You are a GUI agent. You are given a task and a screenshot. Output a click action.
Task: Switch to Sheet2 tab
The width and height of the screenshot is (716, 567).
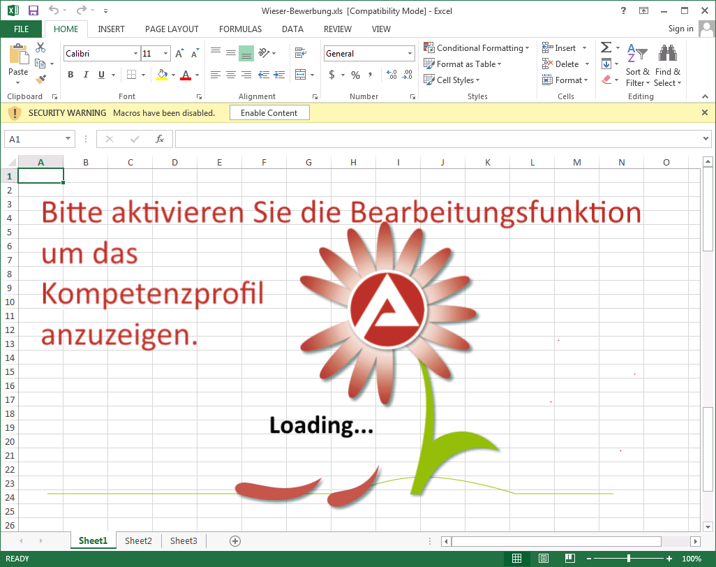coord(138,541)
